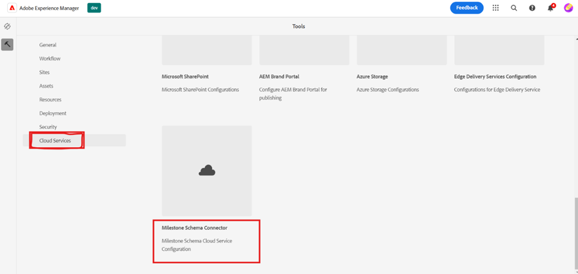Viewport: 578px width, 274px height.
Task: Open Milestone Schema Connector title
Action: point(194,228)
